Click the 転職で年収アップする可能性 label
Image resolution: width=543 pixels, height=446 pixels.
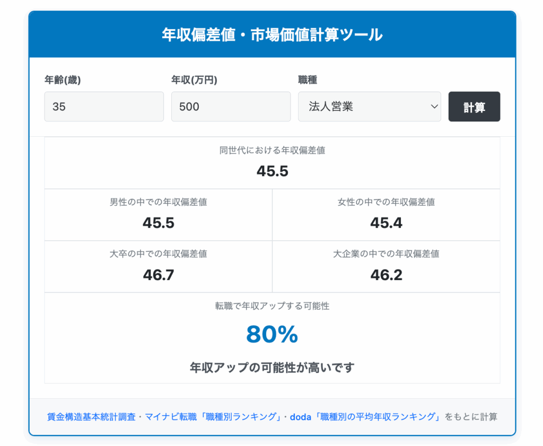tap(272, 306)
